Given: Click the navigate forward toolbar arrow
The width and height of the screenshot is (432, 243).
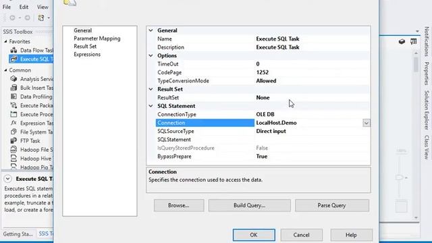Looking at the screenshot, I should [27, 18].
